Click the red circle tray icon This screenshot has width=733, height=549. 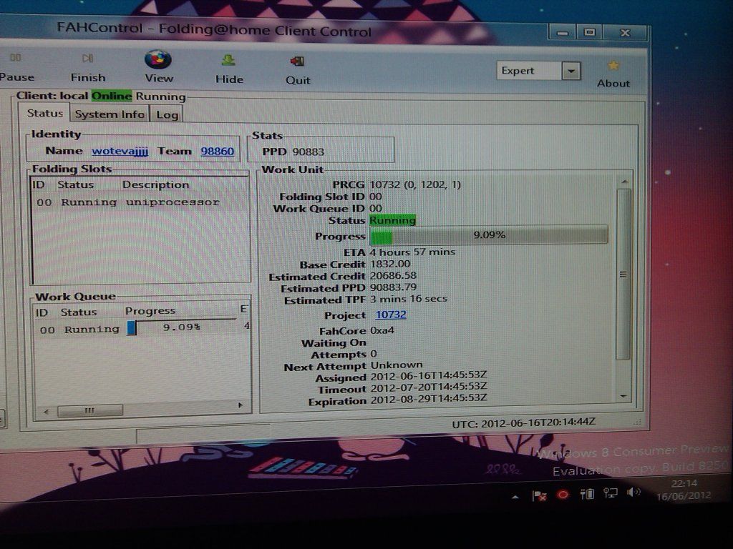pyautogui.click(x=563, y=495)
